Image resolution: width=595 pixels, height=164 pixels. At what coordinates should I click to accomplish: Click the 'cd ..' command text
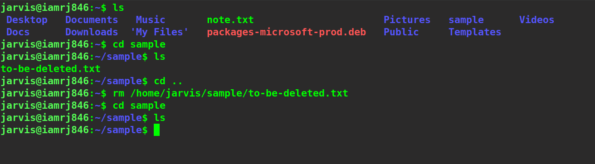168,81
